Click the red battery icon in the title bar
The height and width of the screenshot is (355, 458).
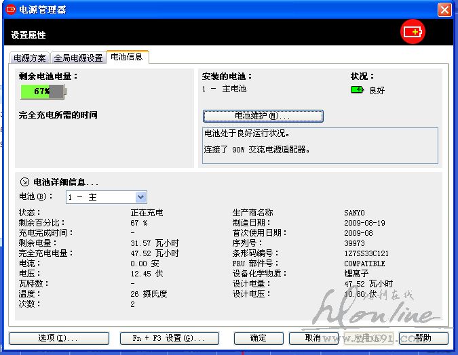coord(10,9)
